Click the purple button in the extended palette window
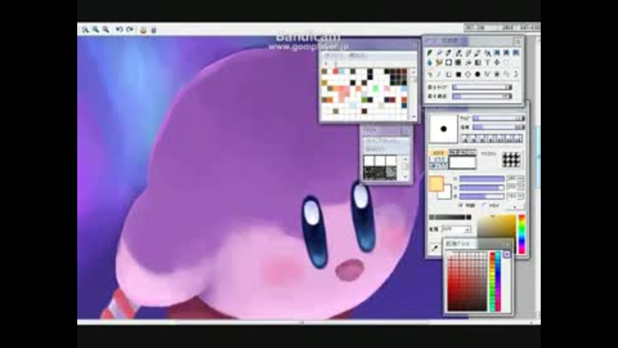 point(507,255)
